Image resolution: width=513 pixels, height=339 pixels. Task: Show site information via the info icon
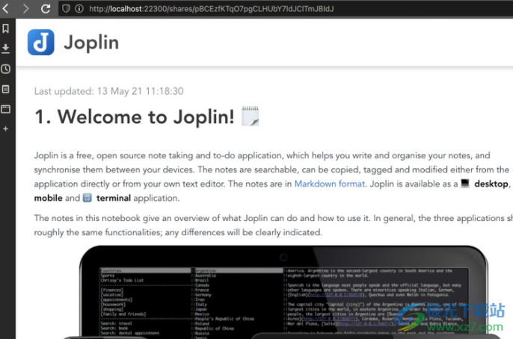click(x=79, y=8)
